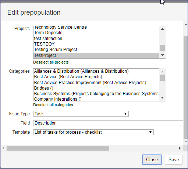Click up arrow of Categories list scrollbar
The width and height of the screenshot is (188, 169).
pyautogui.click(x=162, y=72)
